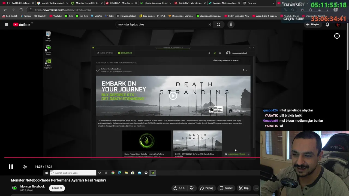Close the Red Hot Chili Peppers tab
Screen dimensions: 349x196
pyautogui.click(x=33, y=3)
